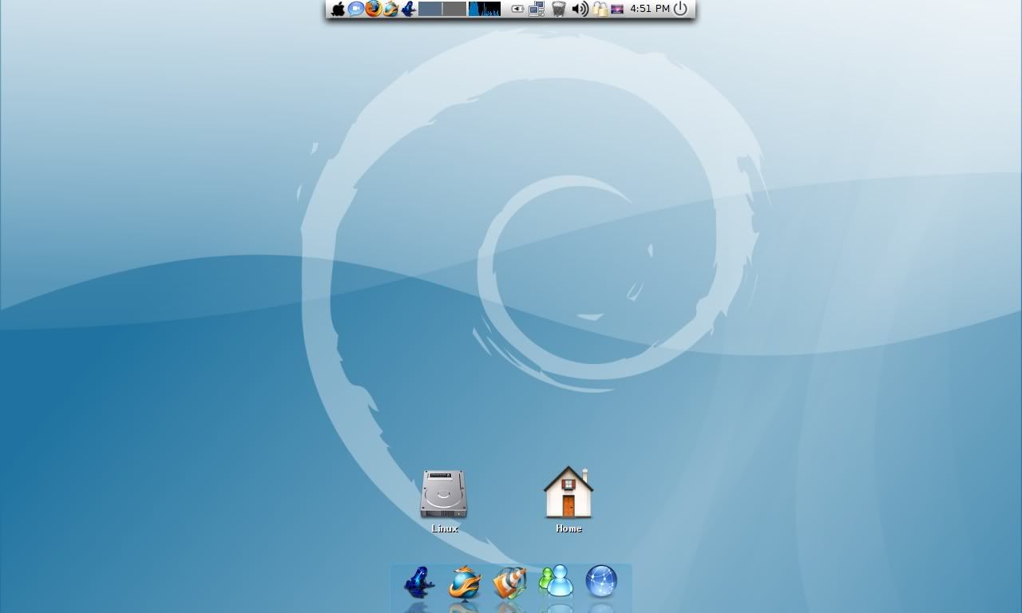Click the small purple screen icon in tray

coord(617,10)
